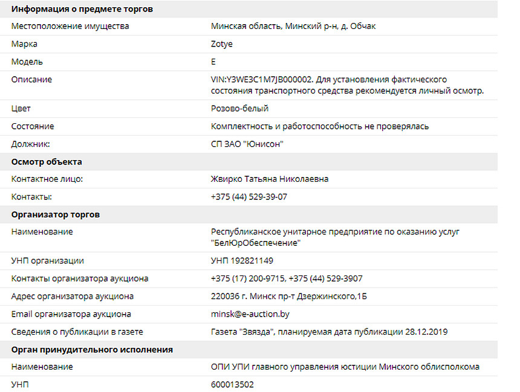Click the ОПИ УПИ enforcement body name
This screenshot has width=520, height=392.
(x=345, y=367)
